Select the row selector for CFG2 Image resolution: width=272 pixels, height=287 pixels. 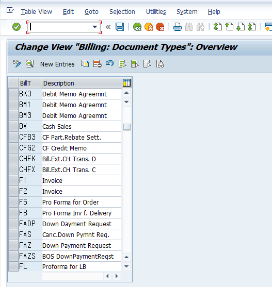[13, 148]
